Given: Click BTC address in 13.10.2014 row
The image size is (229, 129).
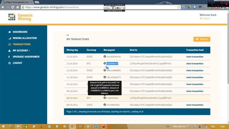Looking at the screenshot, I should pos(150,64).
